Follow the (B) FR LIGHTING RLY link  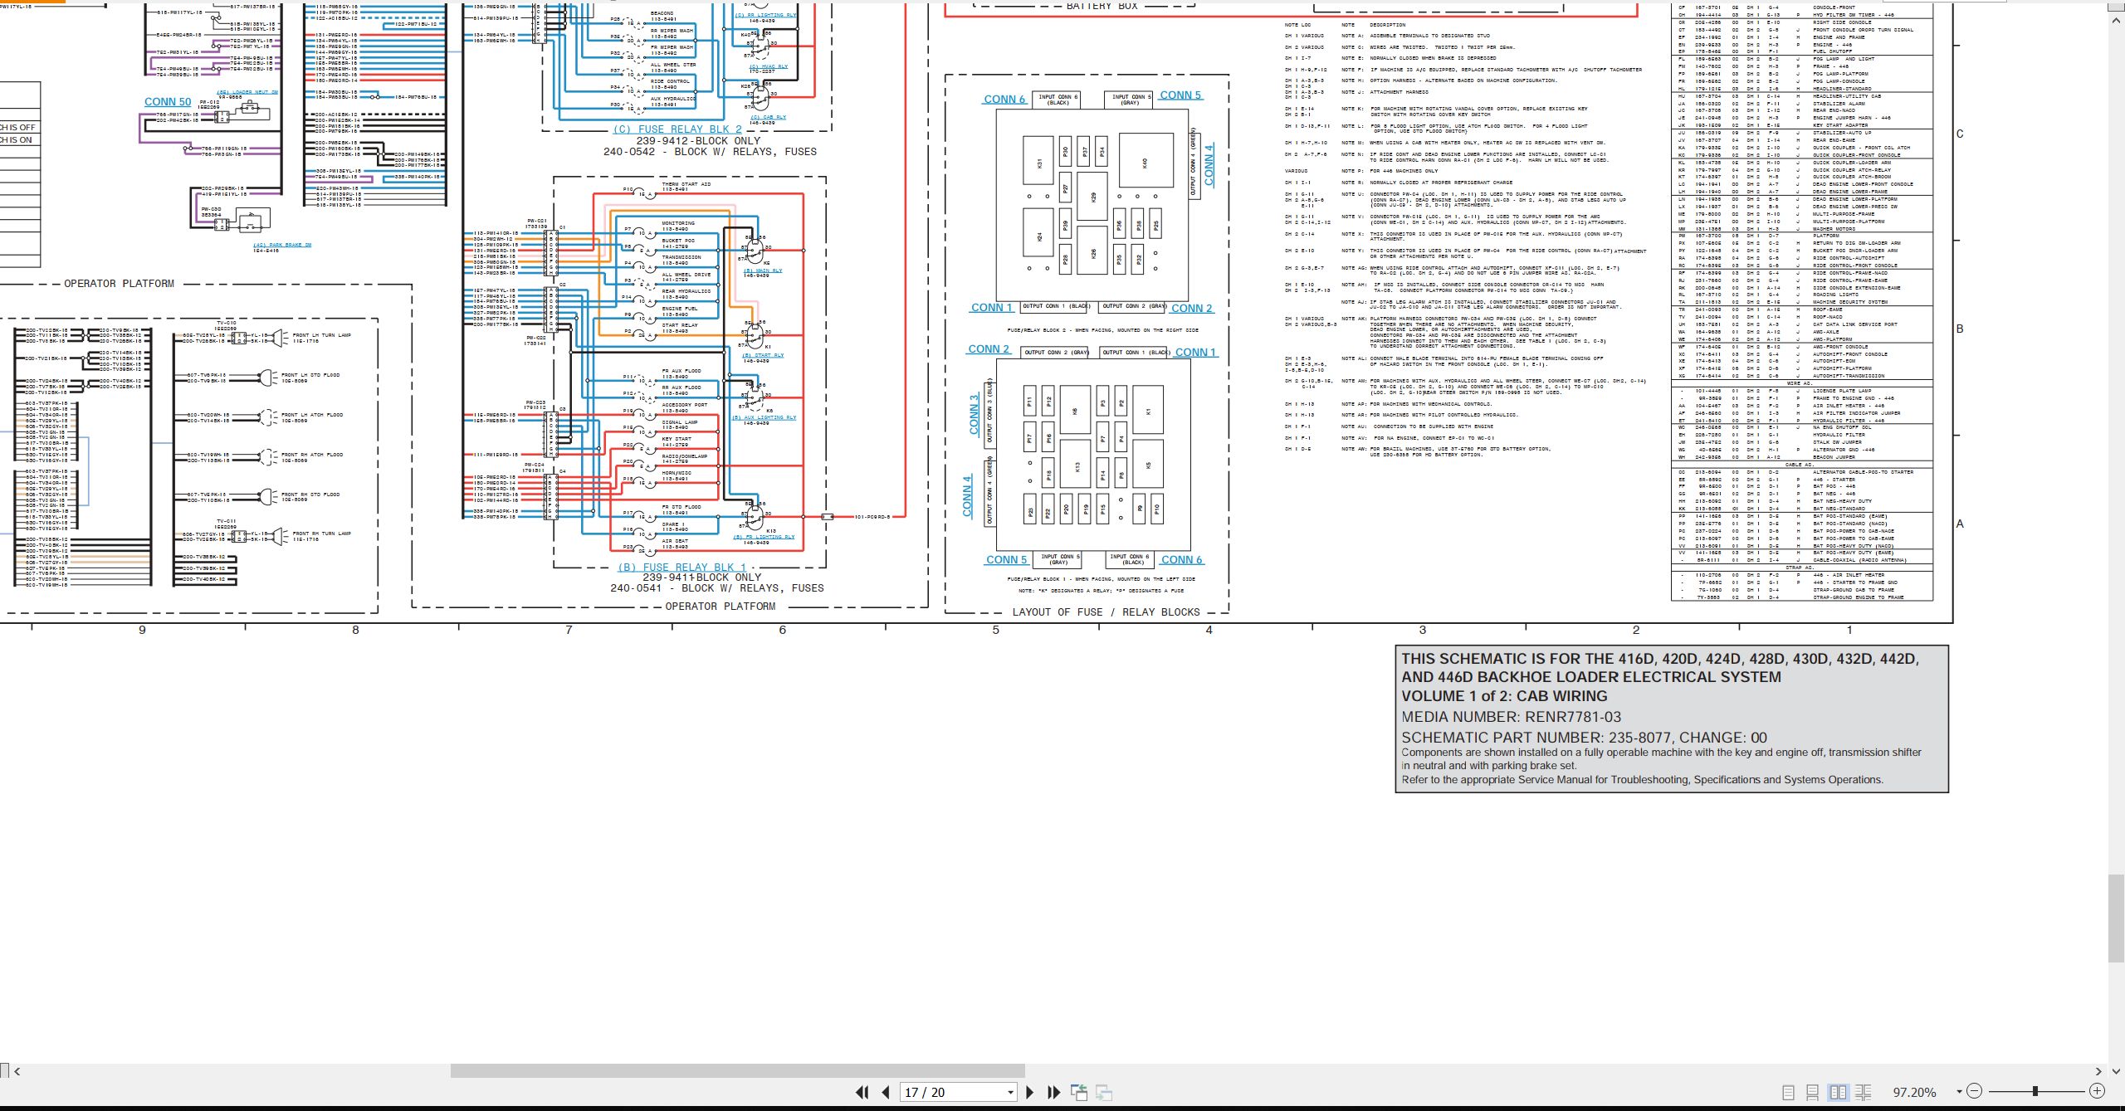pyautogui.click(x=764, y=537)
